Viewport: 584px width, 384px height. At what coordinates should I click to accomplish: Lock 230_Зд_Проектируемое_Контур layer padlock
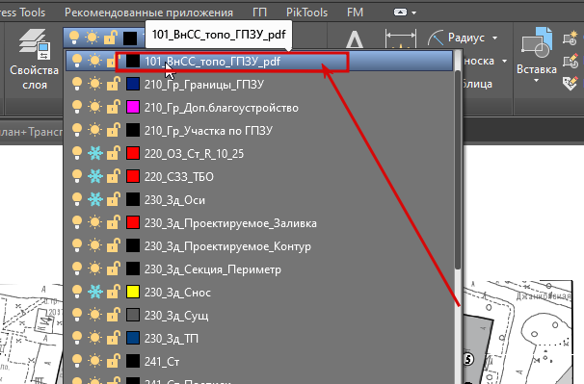coord(113,245)
